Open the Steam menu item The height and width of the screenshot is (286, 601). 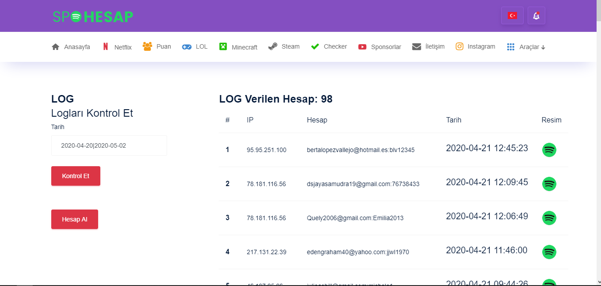pos(284,46)
